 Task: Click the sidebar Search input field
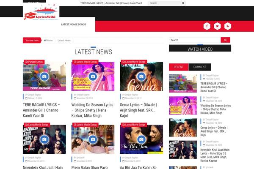coord(195,40)
